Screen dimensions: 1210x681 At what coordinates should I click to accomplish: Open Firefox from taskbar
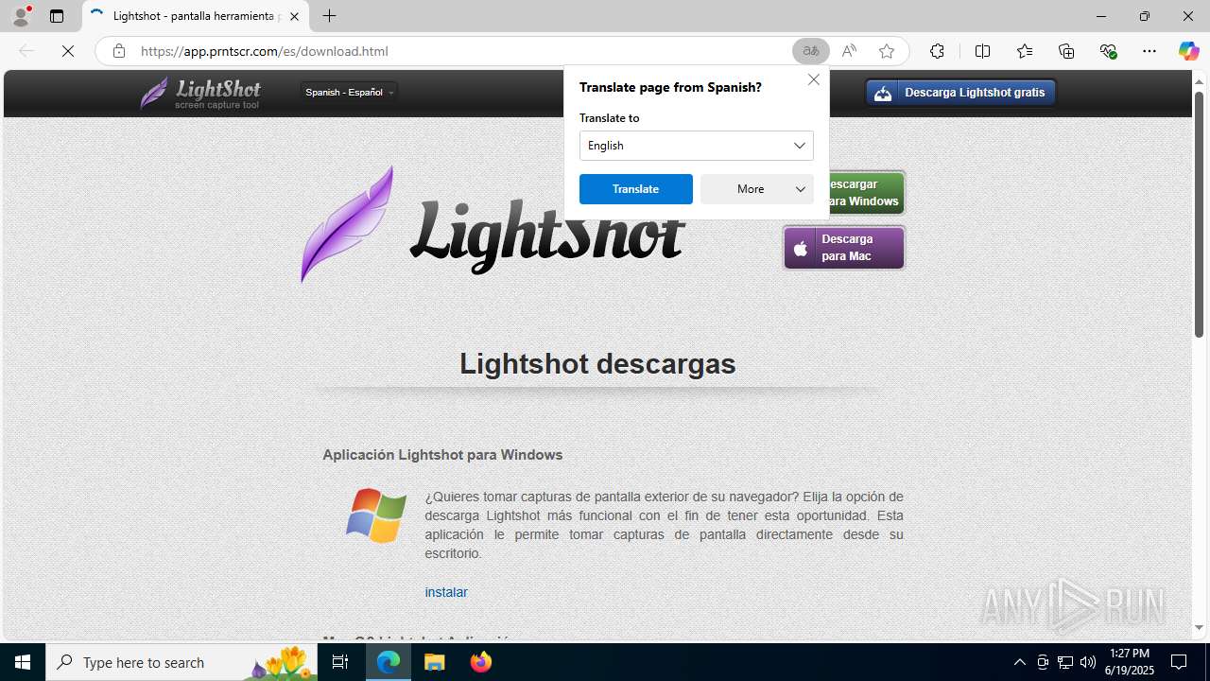coord(480,662)
